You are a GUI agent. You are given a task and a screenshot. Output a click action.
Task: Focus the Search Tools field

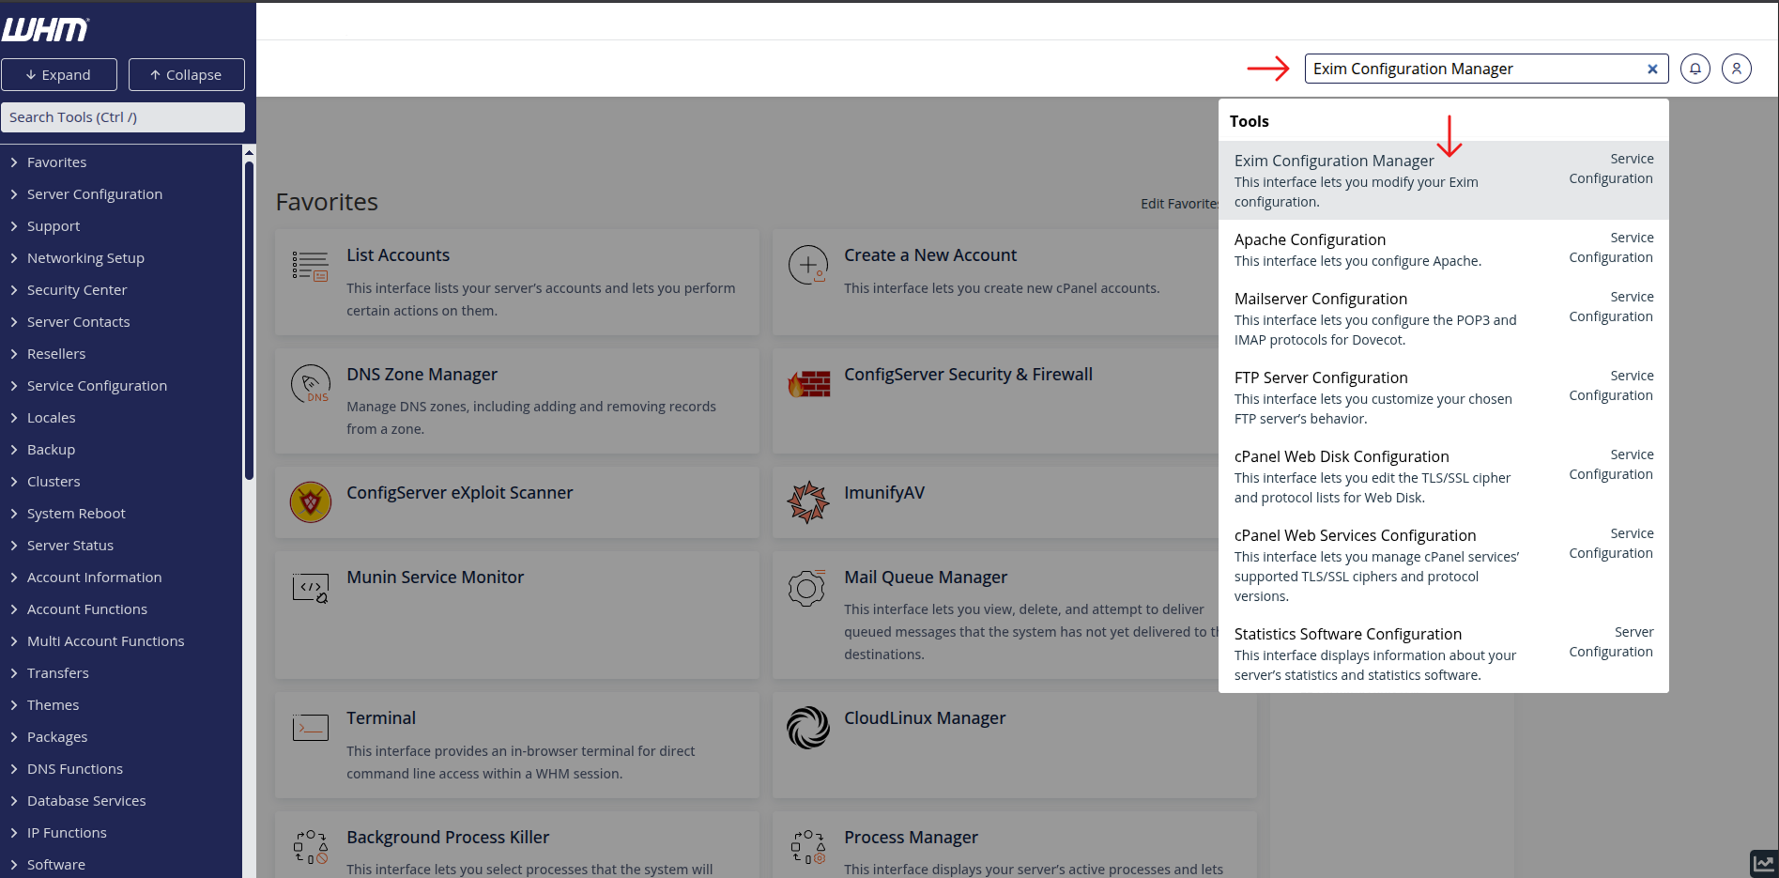tap(123, 117)
